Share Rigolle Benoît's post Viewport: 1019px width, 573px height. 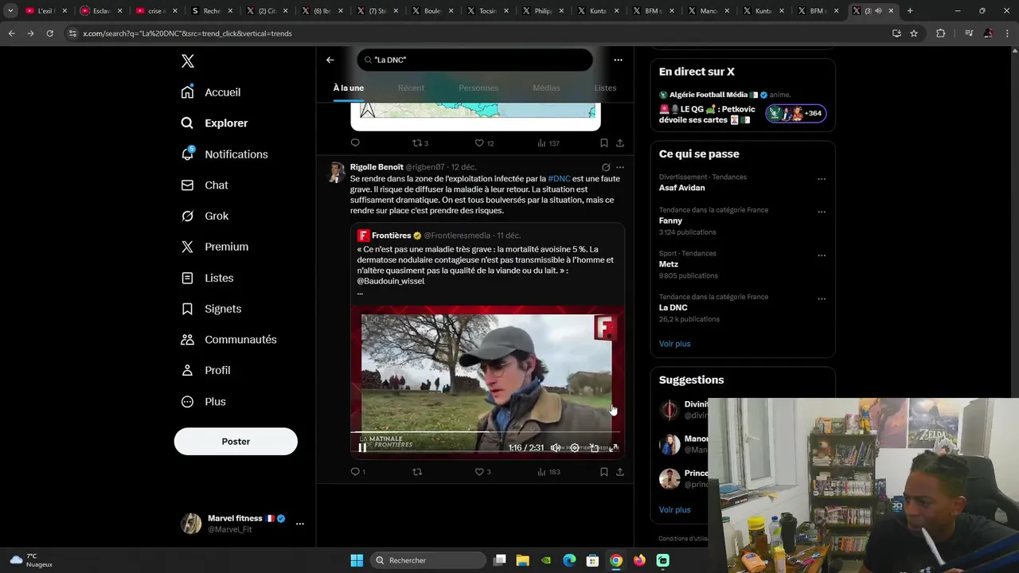620,472
